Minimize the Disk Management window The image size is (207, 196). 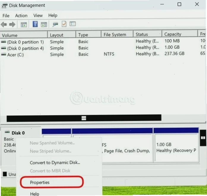coord(162,4)
